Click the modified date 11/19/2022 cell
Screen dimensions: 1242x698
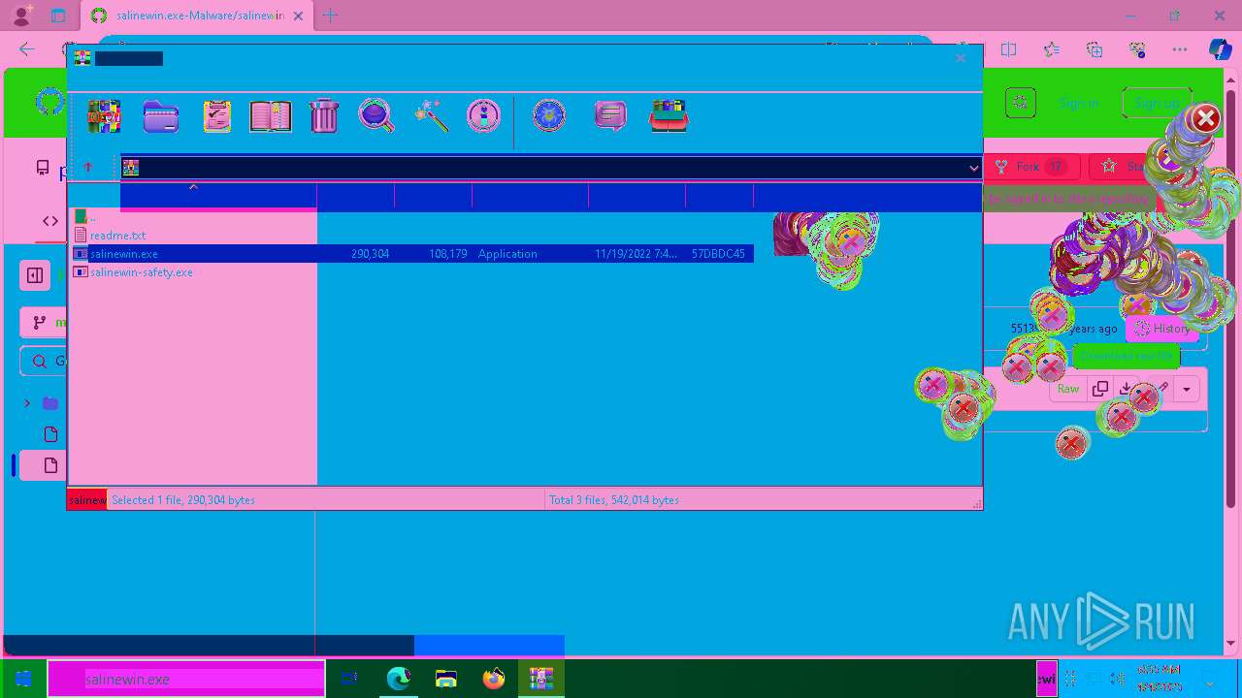coord(636,254)
